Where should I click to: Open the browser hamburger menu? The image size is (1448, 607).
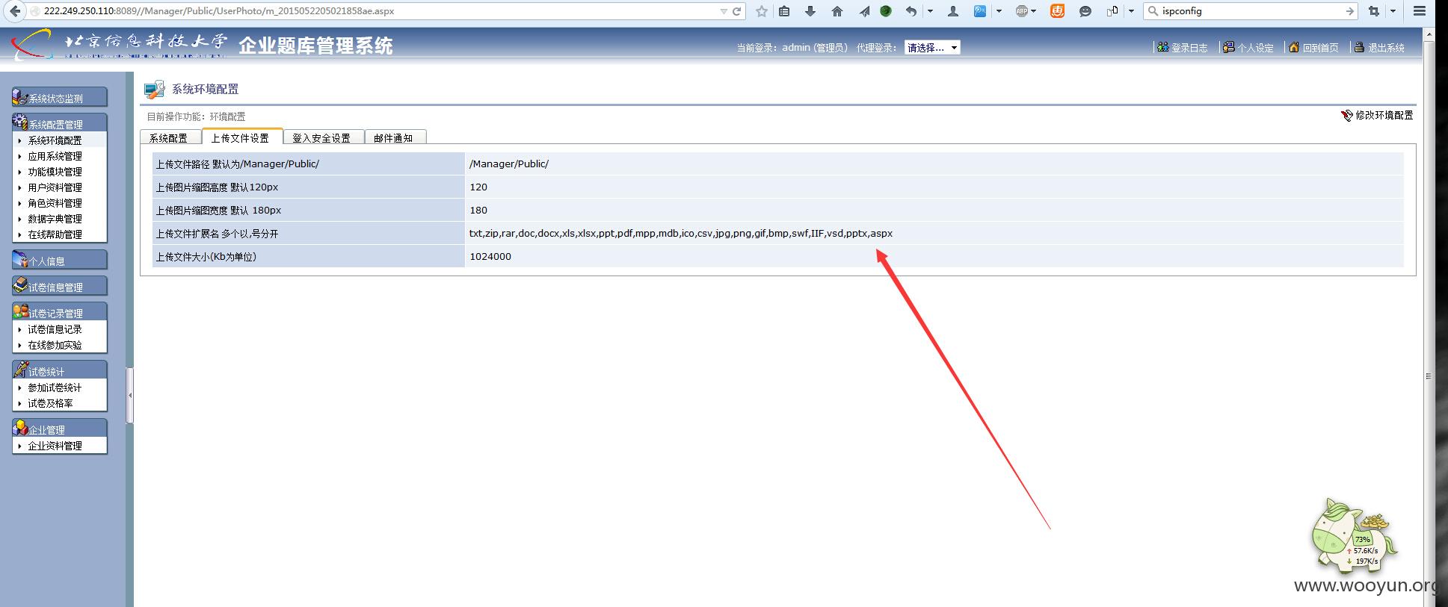(1420, 11)
